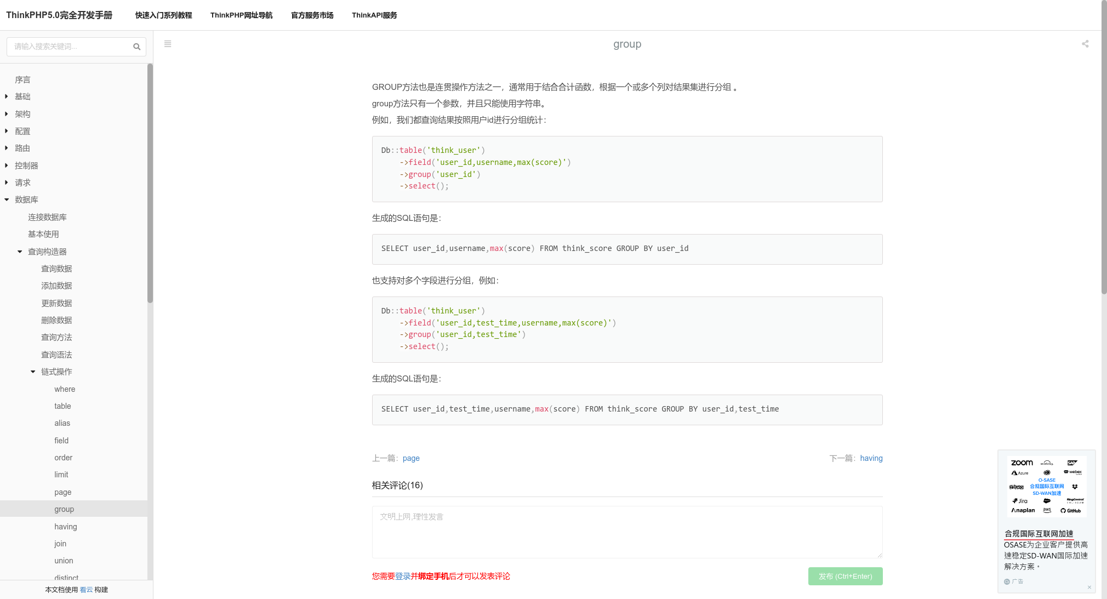Click the share icon at top right
Screen dimensions: 1107x599
[1085, 44]
